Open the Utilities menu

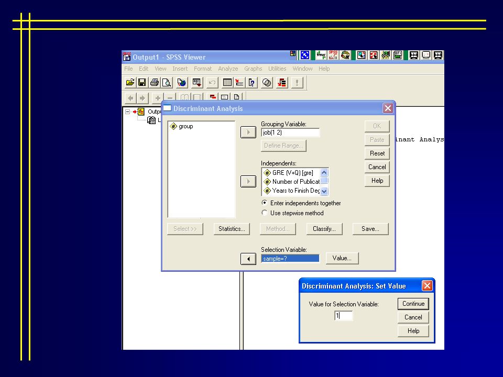pyautogui.click(x=277, y=69)
